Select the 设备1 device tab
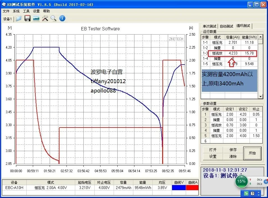Viewport: 268px width, 198px height. point(8,19)
